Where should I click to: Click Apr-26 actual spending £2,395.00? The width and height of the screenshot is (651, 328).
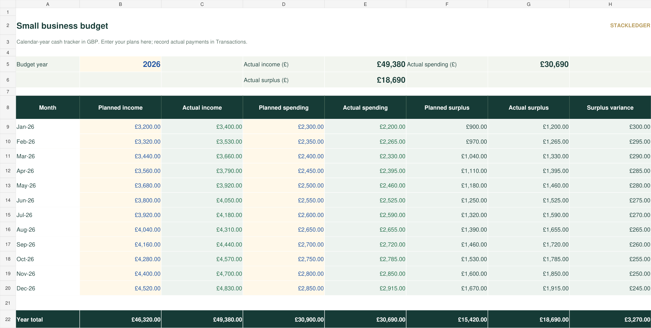(365, 171)
